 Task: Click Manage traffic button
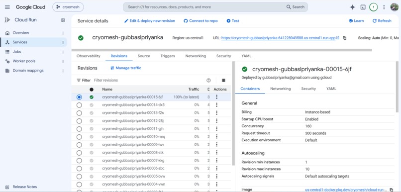coord(125,68)
